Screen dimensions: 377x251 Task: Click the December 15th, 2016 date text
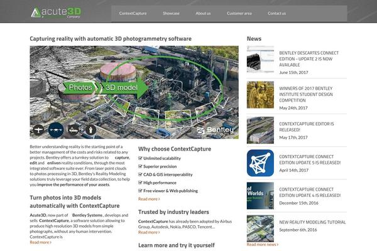click(x=298, y=203)
